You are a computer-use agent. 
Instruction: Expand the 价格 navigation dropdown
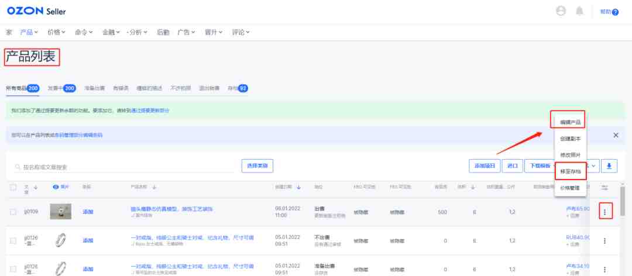point(56,32)
